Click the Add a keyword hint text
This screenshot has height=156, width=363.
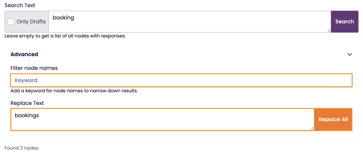[x=74, y=91]
